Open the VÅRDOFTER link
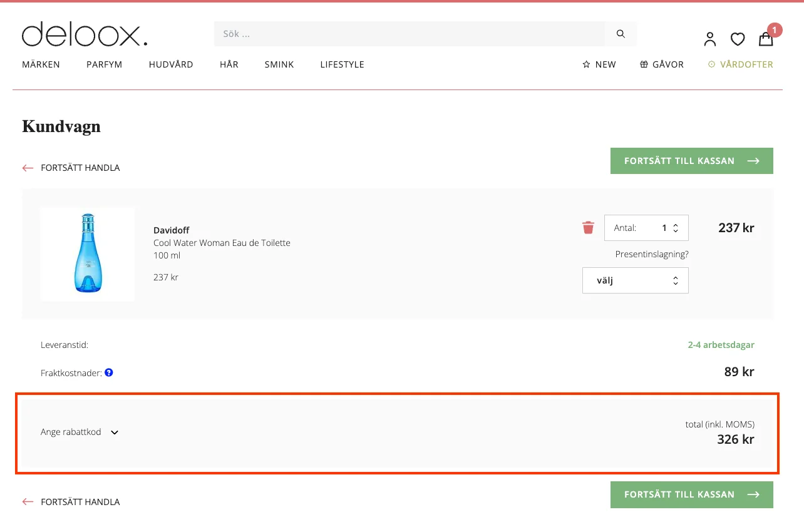 [741, 64]
